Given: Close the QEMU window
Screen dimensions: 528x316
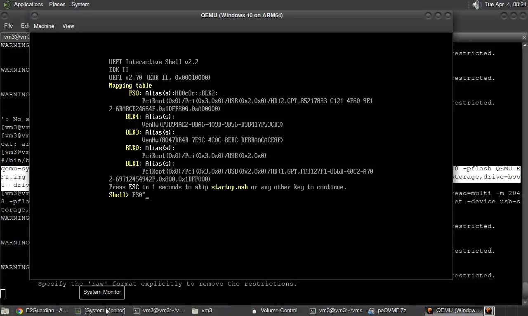Looking at the screenshot, I should [448, 15].
